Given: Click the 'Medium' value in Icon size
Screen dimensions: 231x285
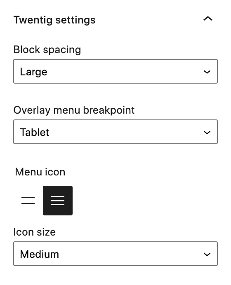Looking at the screenshot, I should click(x=40, y=254).
